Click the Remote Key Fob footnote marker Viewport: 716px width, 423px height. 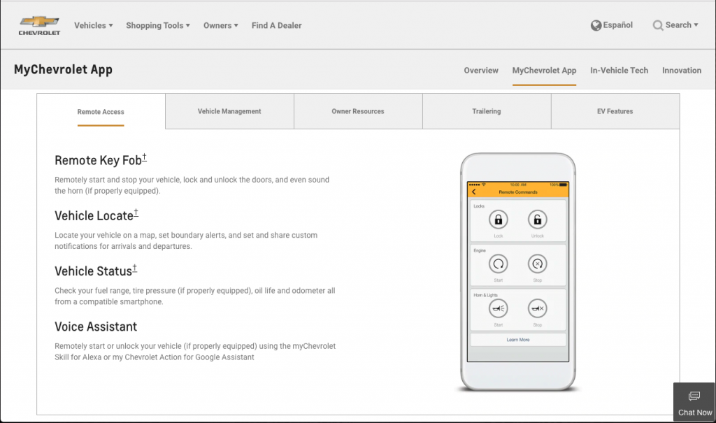(x=144, y=157)
